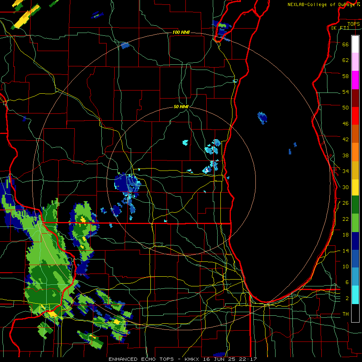Click the "30" legend value
The image size is (362, 362).
[x=346, y=187]
